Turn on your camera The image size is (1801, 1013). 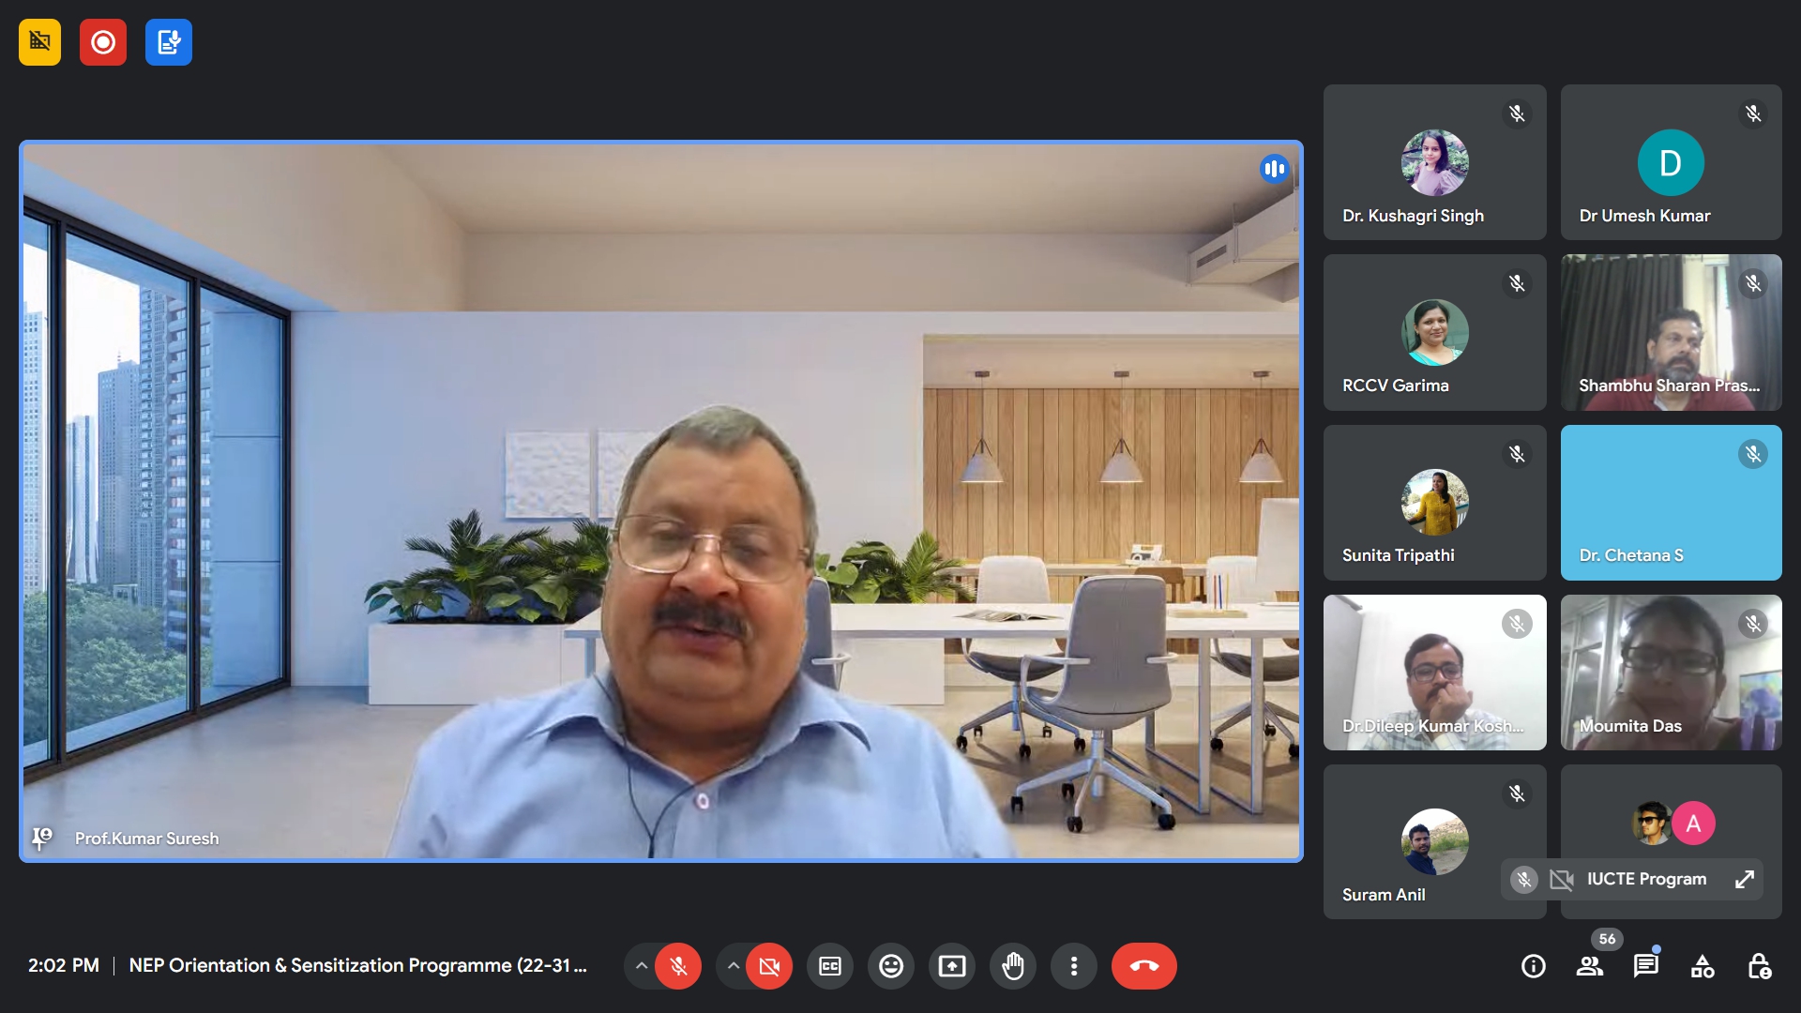[769, 966]
